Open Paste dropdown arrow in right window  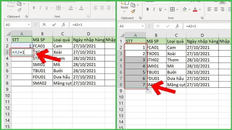pos(124,12)
